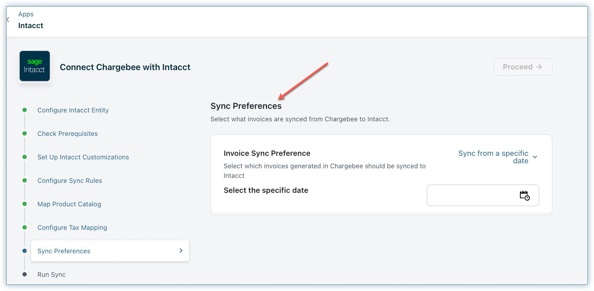Image resolution: width=594 pixels, height=291 pixels.
Task: Click the back chevron beside Apps
Action: pyautogui.click(x=8, y=20)
